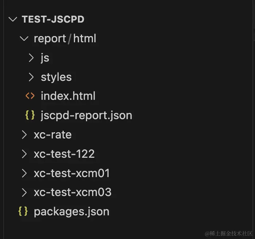
Task: Open the packages.json file
Action: [71, 212]
